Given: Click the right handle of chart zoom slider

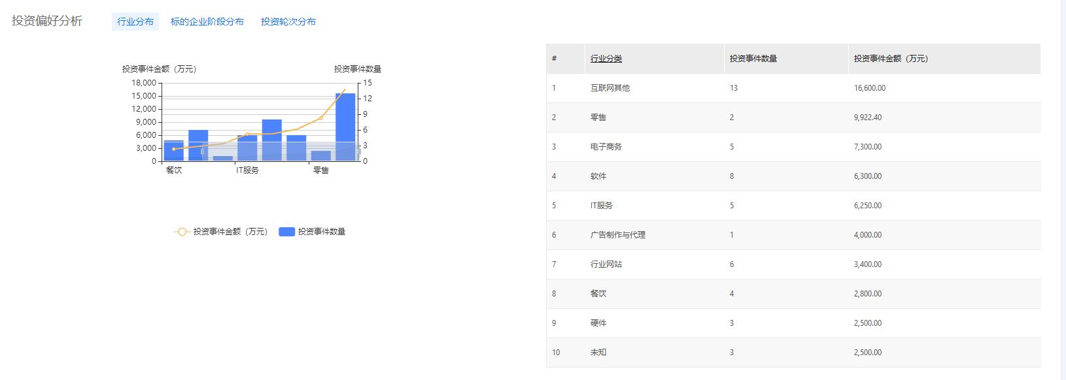Looking at the screenshot, I should coord(359,151).
